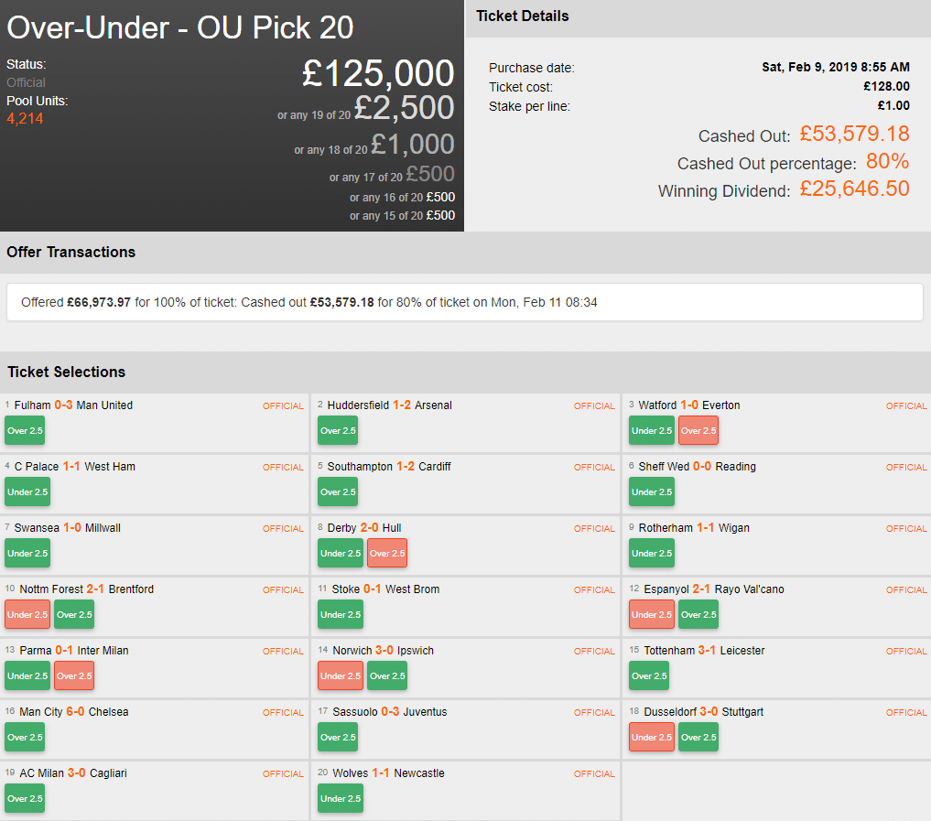Select green Over 2.5 badge for Norwich match
The image size is (931, 821).
coord(386,675)
